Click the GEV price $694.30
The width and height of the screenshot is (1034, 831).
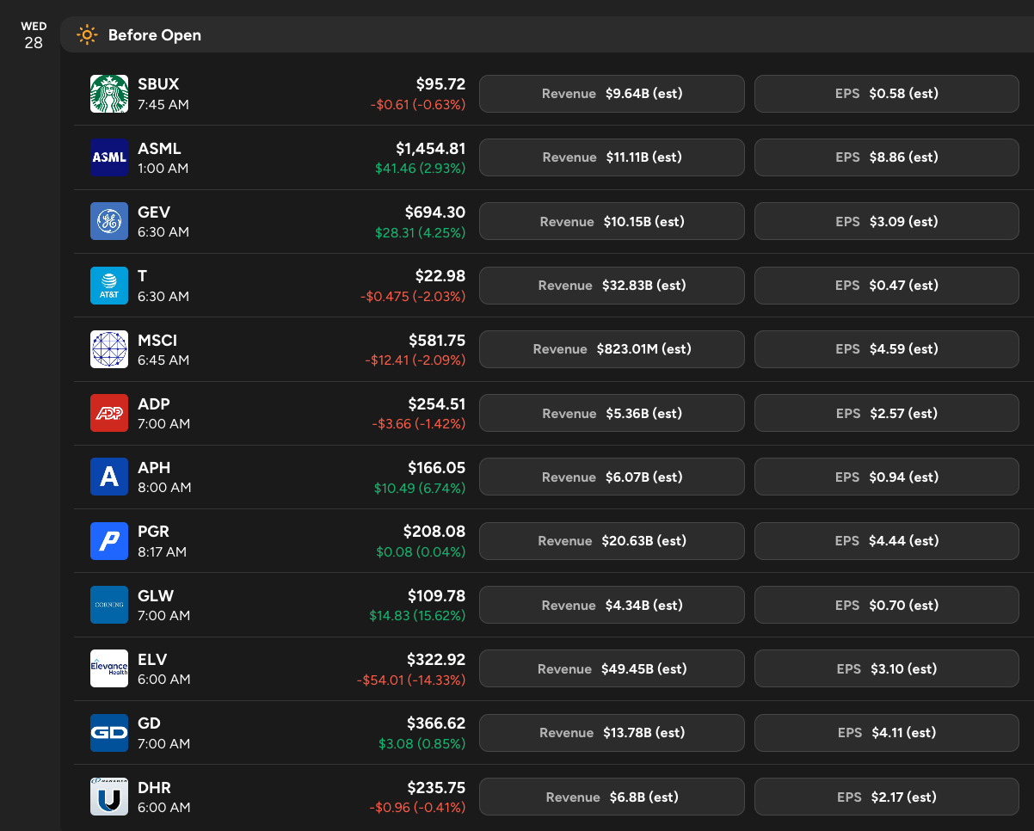pos(435,212)
